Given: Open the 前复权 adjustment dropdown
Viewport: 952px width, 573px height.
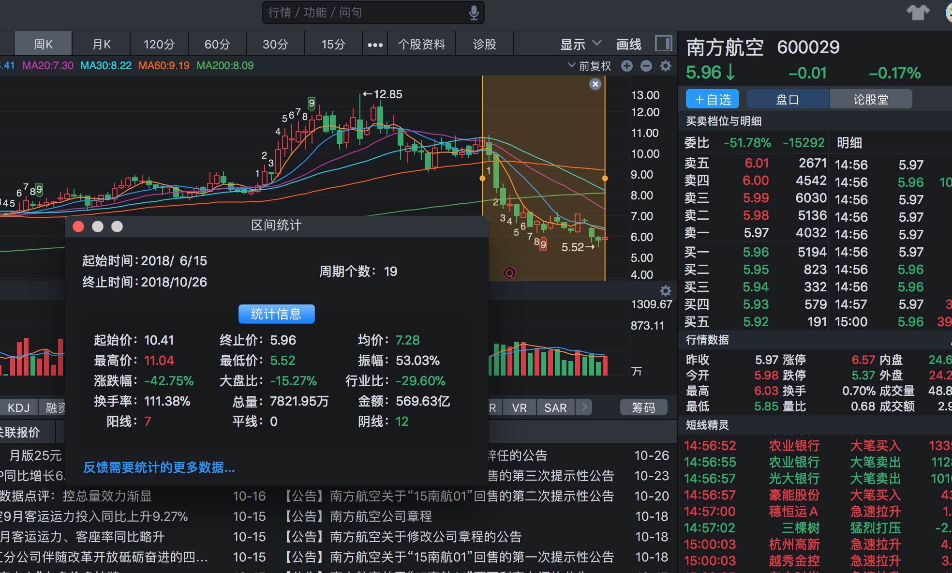Looking at the screenshot, I should pyautogui.click(x=589, y=66).
